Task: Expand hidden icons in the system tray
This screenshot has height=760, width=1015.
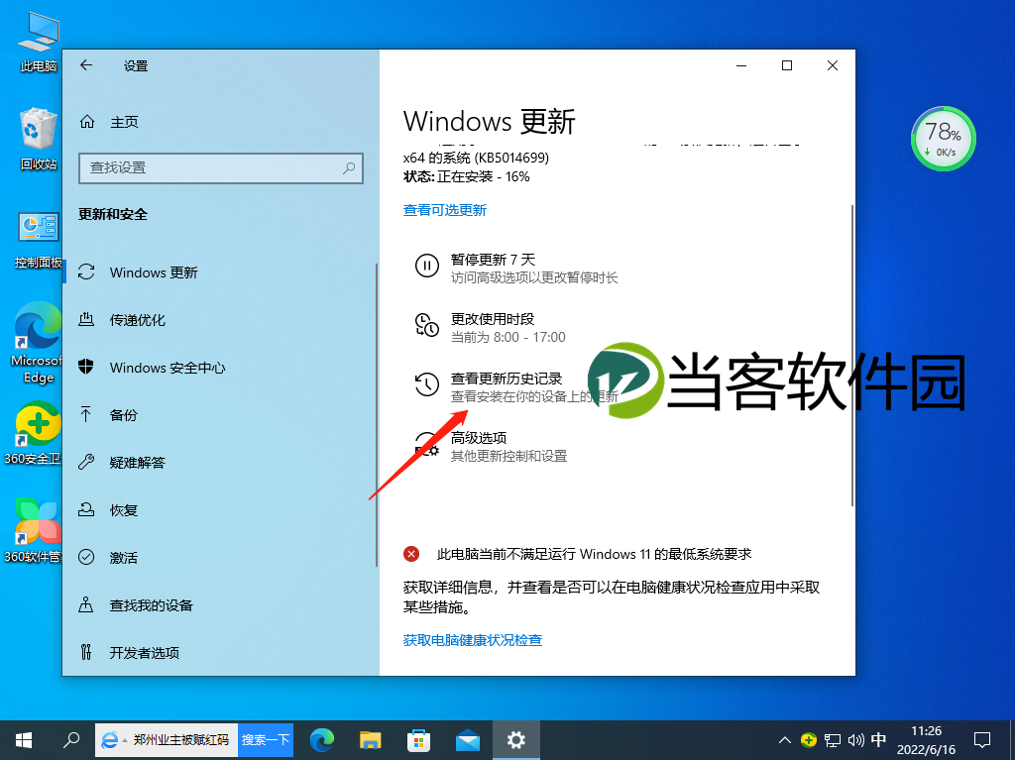Action: point(783,739)
